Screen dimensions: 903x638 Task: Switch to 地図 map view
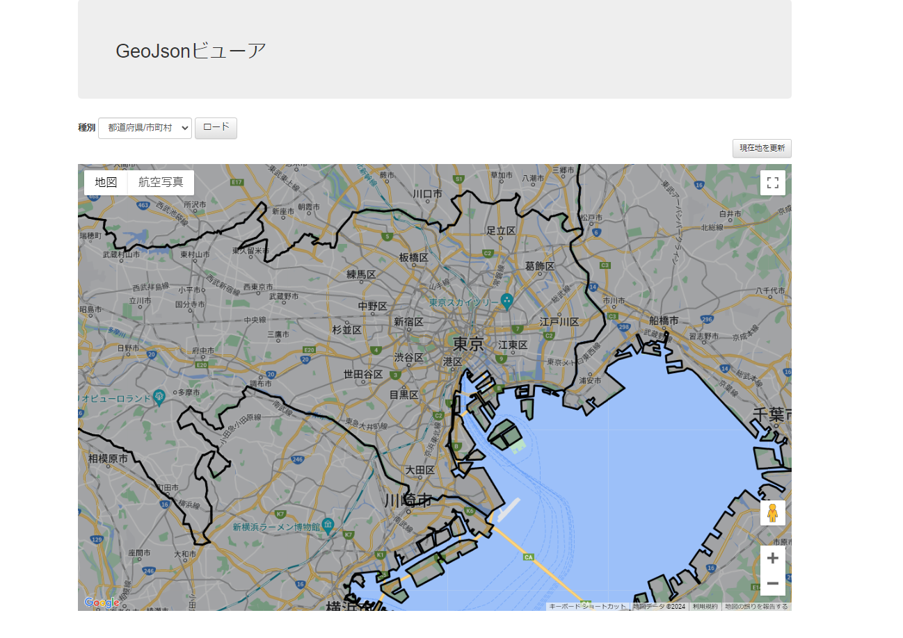(106, 183)
